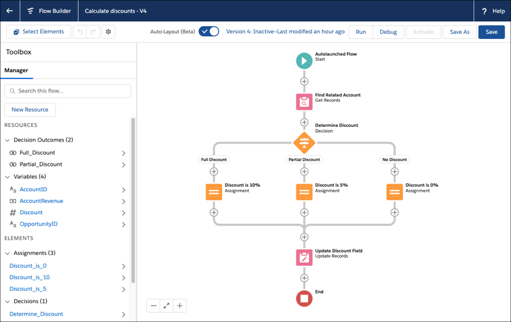The image size is (511, 322).
Task: Select Discount is 0% assignment node
Action: point(394,192)
